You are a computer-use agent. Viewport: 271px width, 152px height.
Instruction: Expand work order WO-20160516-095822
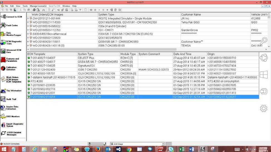click(x=28, y=26)
